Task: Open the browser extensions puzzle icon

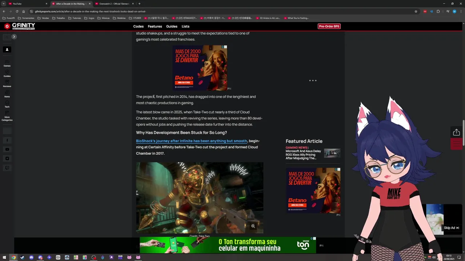Action: pos(438,11)
